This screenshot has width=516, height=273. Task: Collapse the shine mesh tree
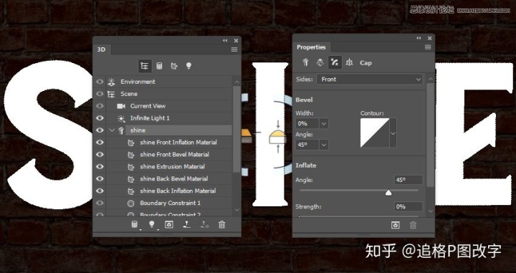112,130
